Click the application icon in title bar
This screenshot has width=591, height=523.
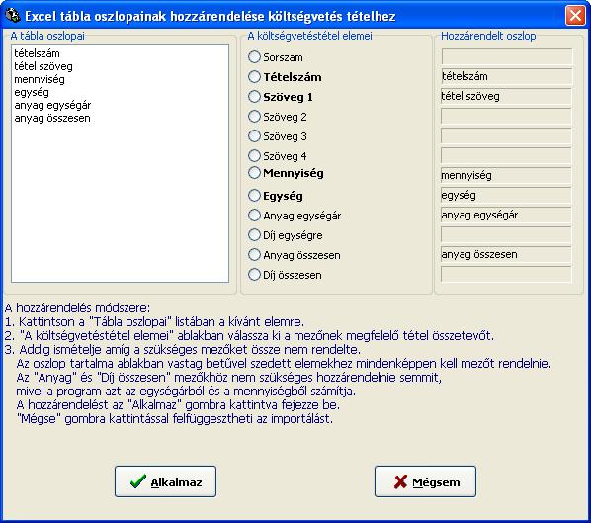click(13, 16)
